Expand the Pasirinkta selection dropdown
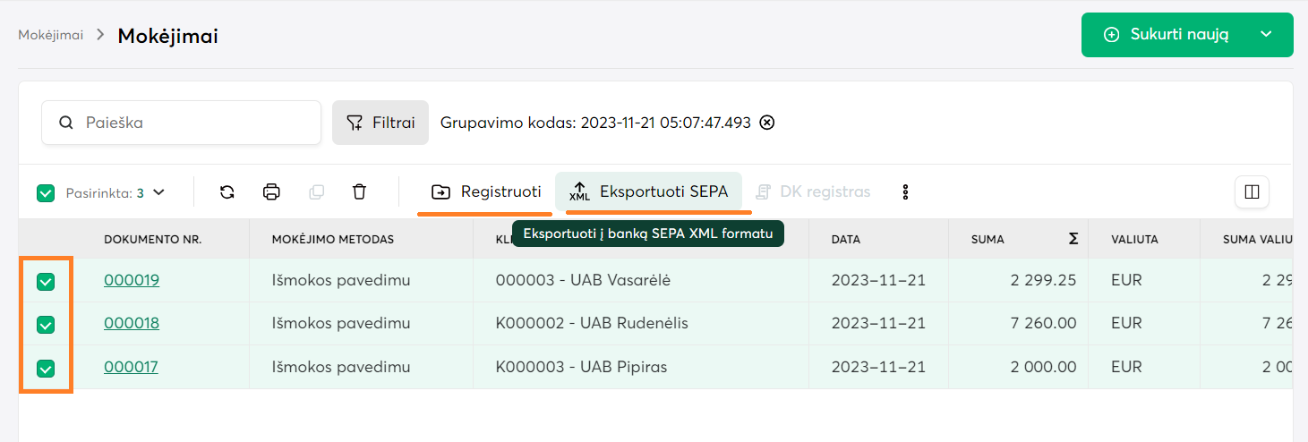Viewport: 1308px width, 442px height. (x=159, y=191)
